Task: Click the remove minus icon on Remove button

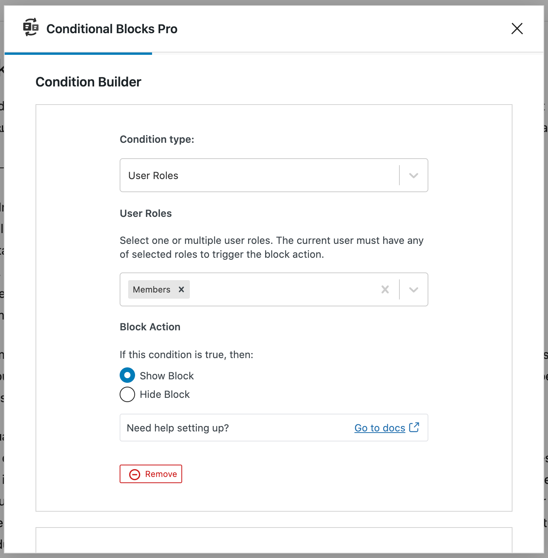Action: tap(134, 474)
